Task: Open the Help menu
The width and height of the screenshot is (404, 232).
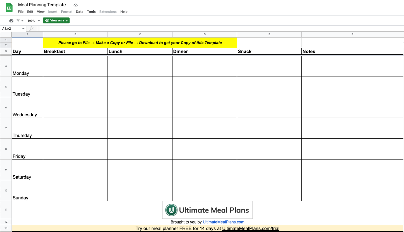Action: click(124, 12)
